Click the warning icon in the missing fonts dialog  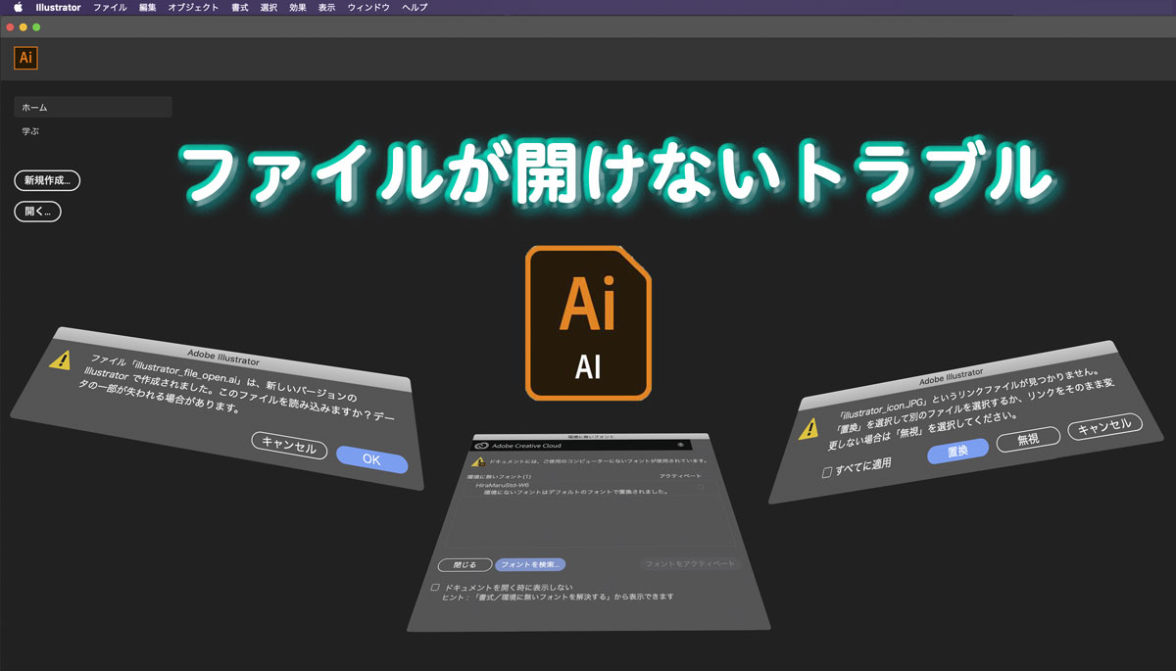(x=479, y=460)
